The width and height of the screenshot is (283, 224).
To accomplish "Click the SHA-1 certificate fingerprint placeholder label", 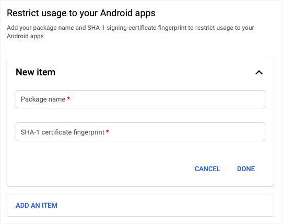I will [x=63, y=132].
